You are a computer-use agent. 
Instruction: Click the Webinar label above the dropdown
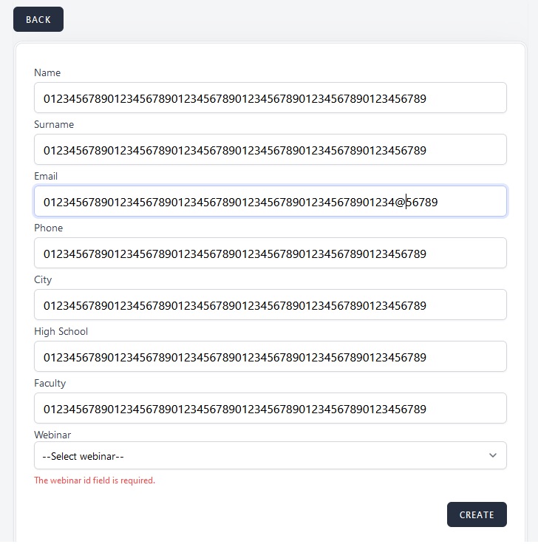point(52,435)
